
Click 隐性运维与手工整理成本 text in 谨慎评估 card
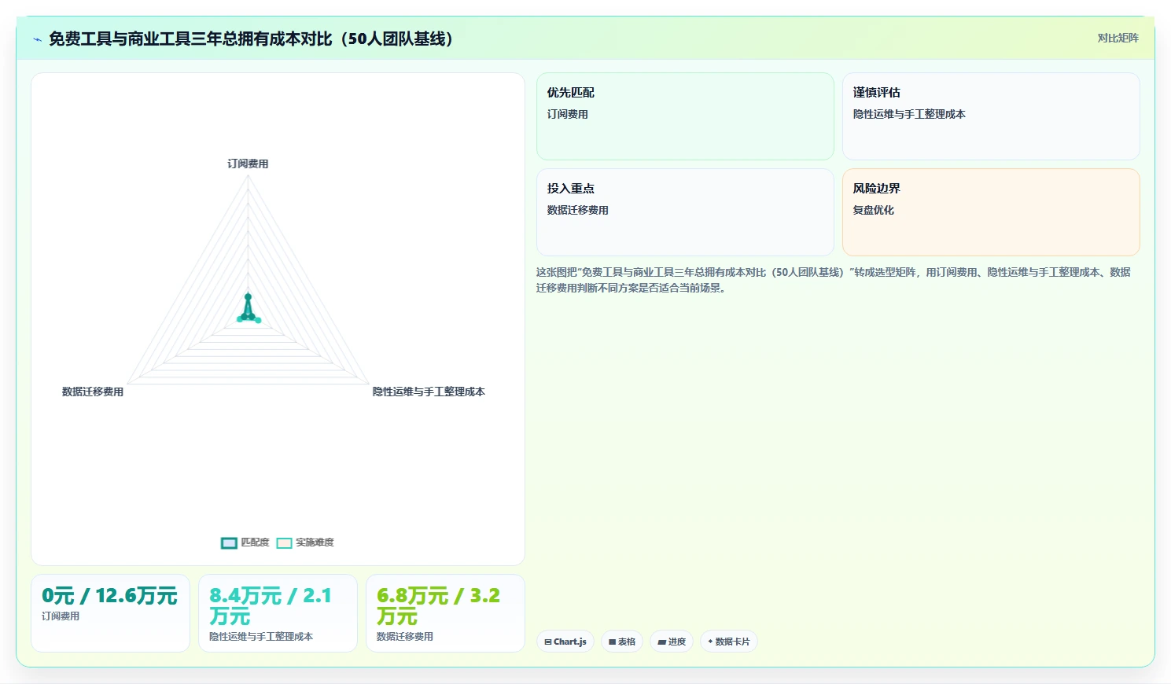[909, 114]
